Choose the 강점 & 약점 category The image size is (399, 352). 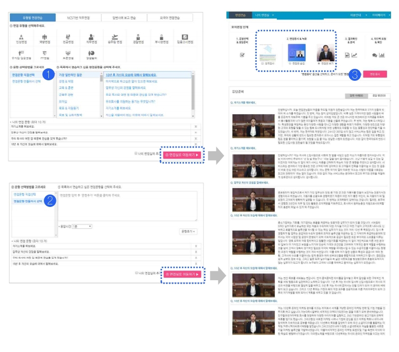click(66, 81)
